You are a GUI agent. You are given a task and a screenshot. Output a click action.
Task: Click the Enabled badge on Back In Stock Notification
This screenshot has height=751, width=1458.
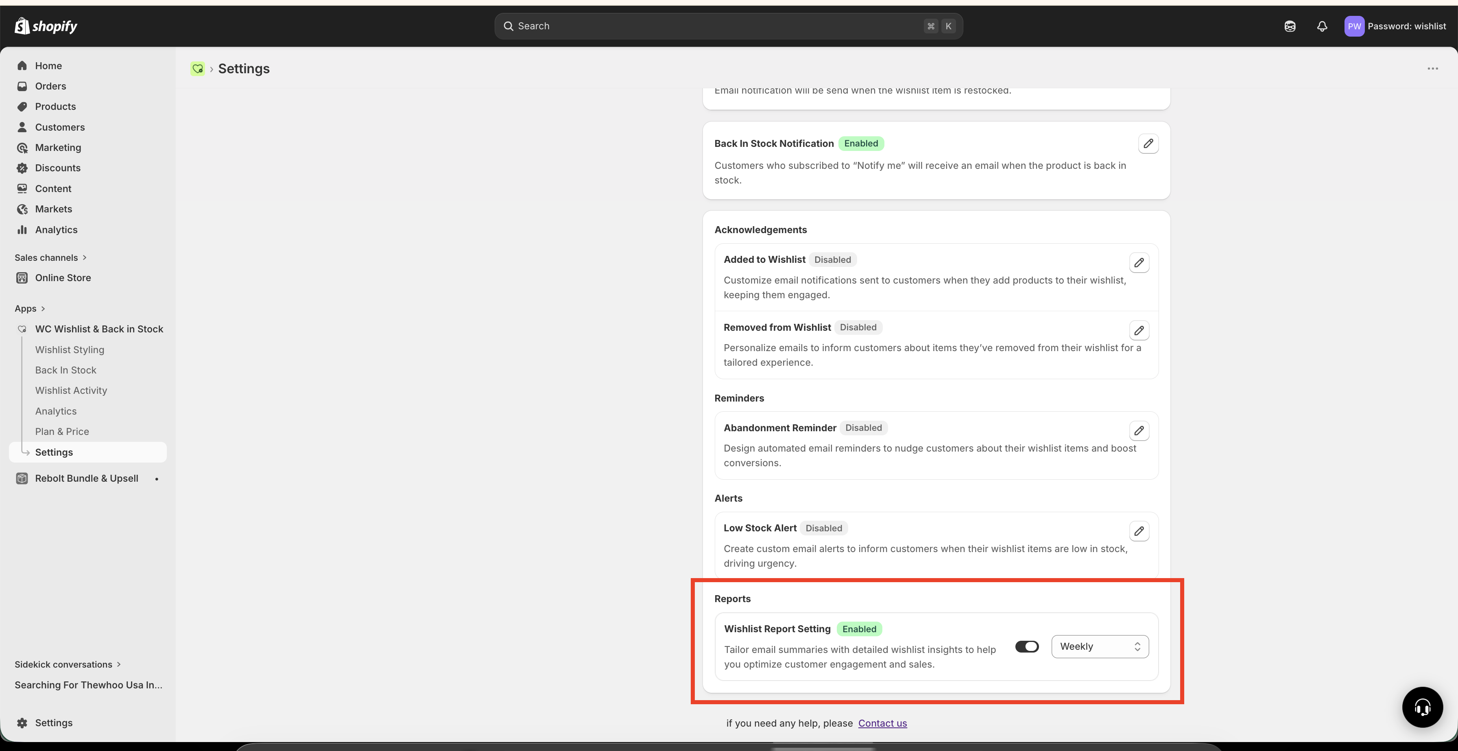(x=861, y=143)
